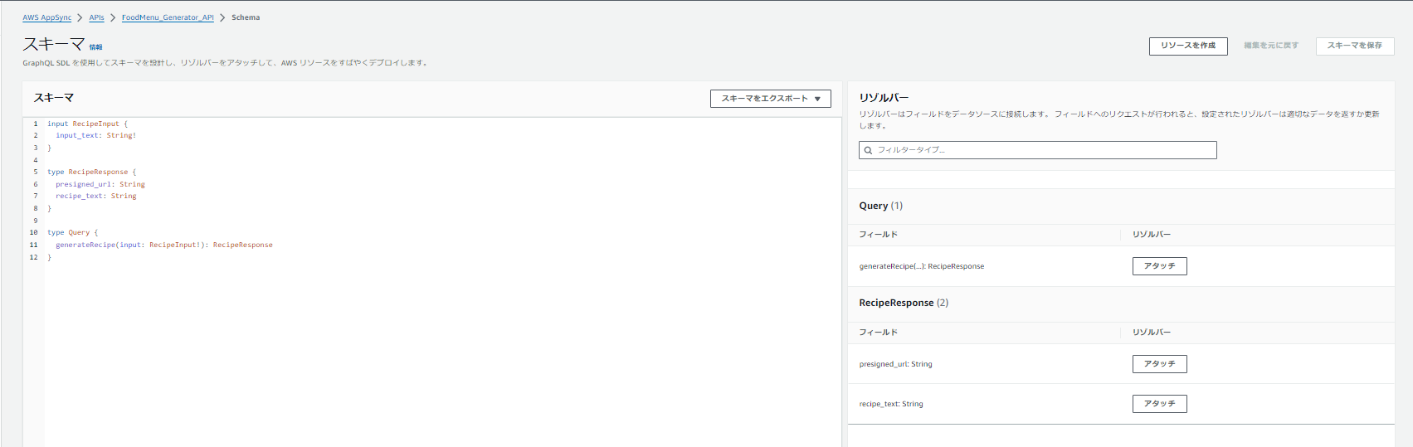This screenshot has height=447, width=1413.
Task: Click line number 12 in editor gutter
Action: [34, 257]
